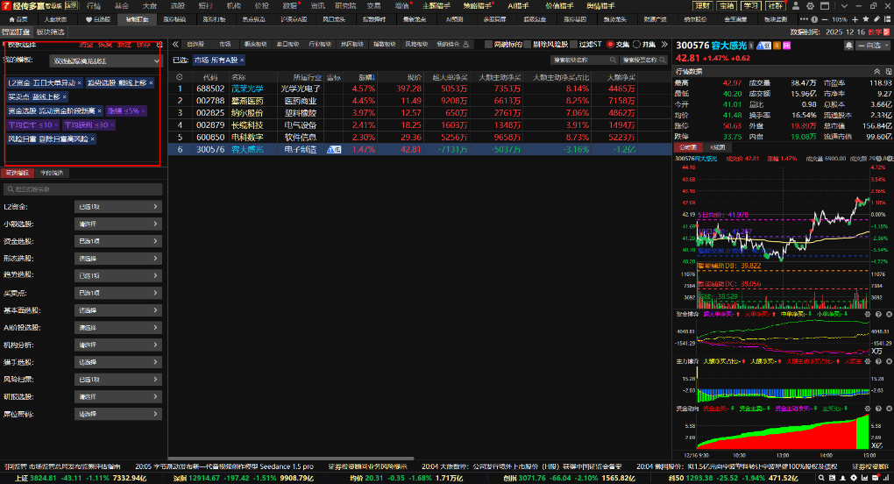Click the 清空 button to clear filters
This screenshot has height=484, width=894.
[86, 44]
